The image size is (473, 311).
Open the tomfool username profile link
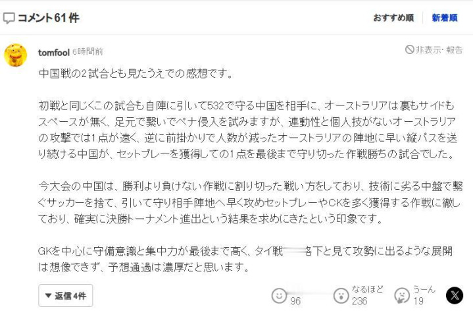54,53
